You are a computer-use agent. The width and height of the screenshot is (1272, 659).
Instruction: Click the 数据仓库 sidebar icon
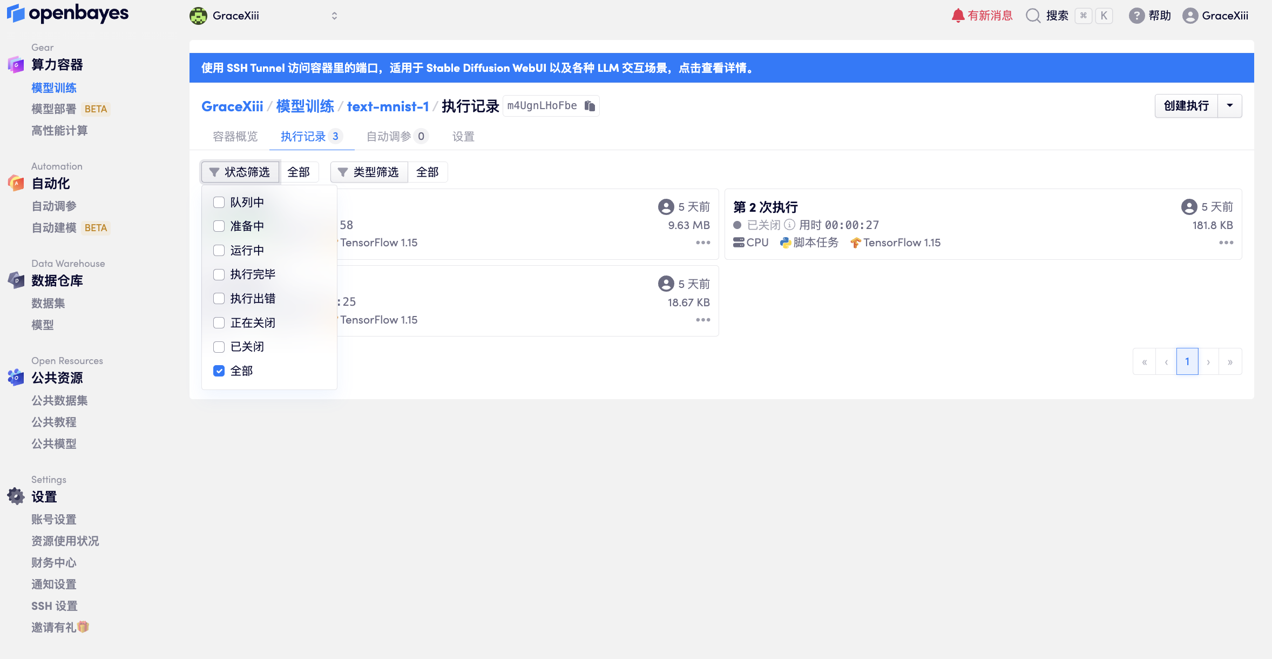[x=16, y=280]
